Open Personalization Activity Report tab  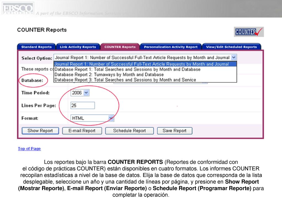[x=171, y=47]
